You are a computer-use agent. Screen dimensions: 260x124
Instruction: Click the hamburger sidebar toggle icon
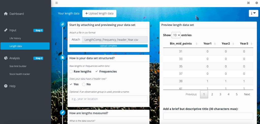pos(57,3)
